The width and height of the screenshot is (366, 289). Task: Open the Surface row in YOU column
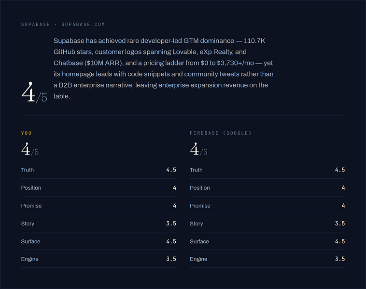pyautogui.click(x=99, y=241)
